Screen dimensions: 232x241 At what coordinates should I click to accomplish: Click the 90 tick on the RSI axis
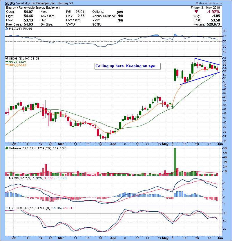pyautogui.click(x=224, y=31)
